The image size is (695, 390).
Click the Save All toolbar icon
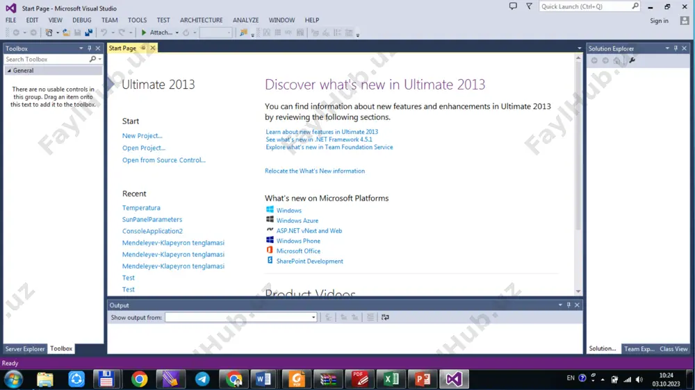pyautogui.click(x=89, y=33)
